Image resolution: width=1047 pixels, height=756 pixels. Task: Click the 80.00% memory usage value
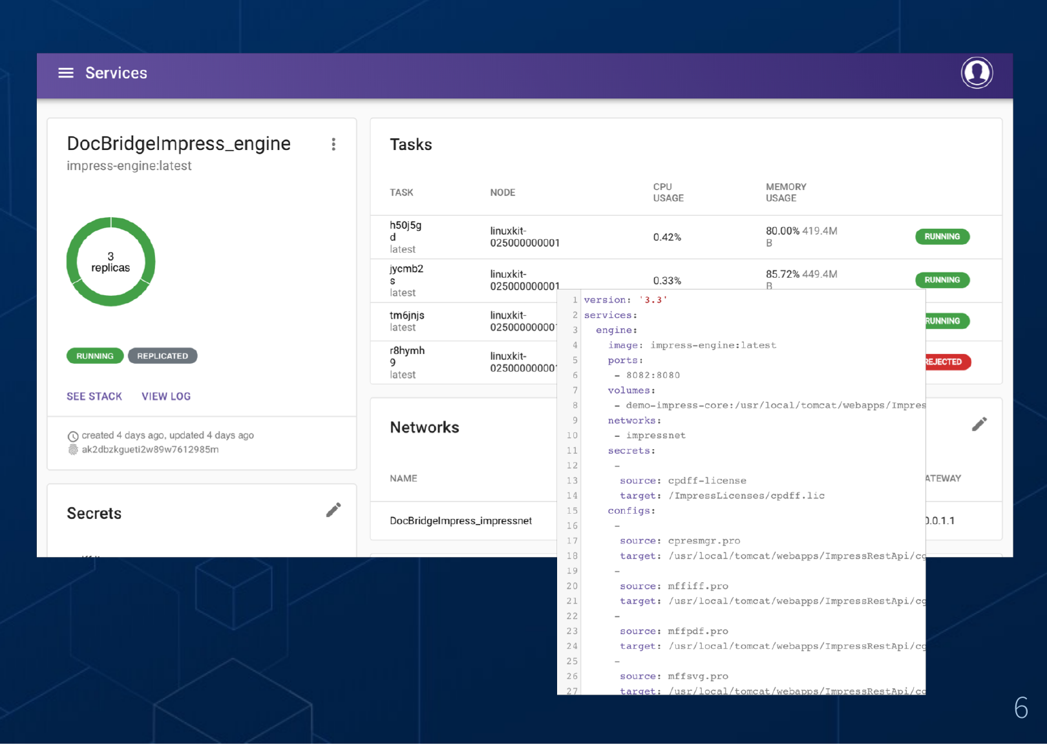pyautogui.click(x=783, y=231)
